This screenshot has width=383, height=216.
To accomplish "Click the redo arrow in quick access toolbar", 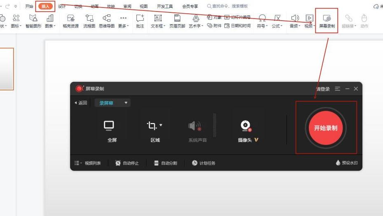I will pyautogui.click(x=7, y=6).
